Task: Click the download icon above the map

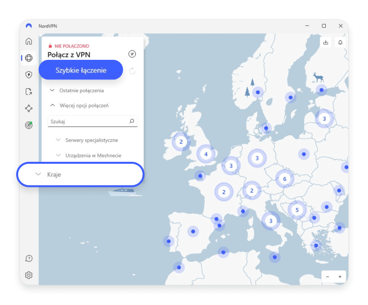Action: [x=325, y=43]
